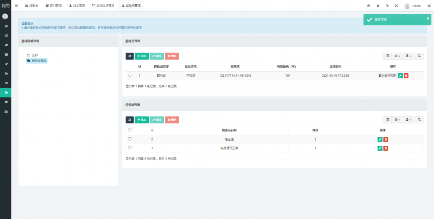Open the 巡检区域管理 tab
434x219 pixels.
pyautogui.click(x=103, y=5)
